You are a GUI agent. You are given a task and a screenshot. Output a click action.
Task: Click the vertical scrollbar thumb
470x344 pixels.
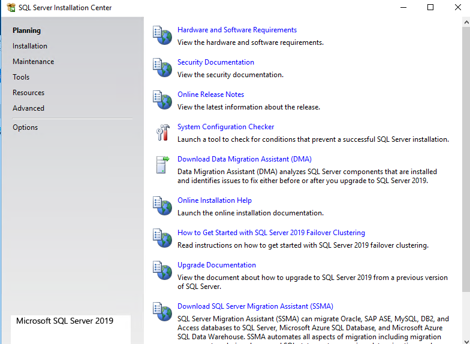[466, 159]
